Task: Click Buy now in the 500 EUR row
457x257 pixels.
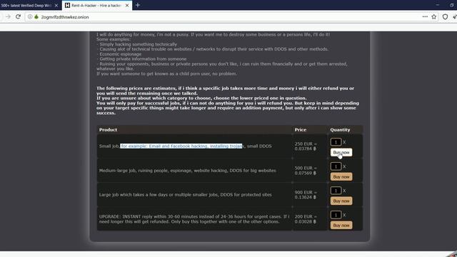Action: tap(341, 177)
